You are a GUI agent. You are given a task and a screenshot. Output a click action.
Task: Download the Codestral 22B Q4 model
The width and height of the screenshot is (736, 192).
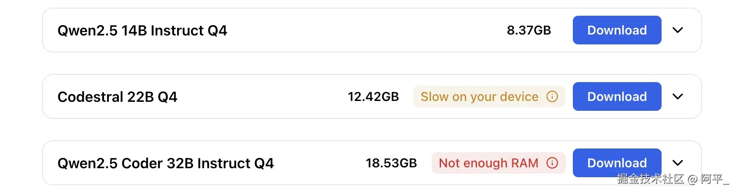point(617,96)
